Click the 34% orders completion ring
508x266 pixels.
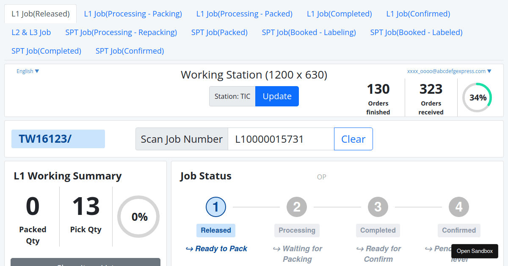pos(478,98)
